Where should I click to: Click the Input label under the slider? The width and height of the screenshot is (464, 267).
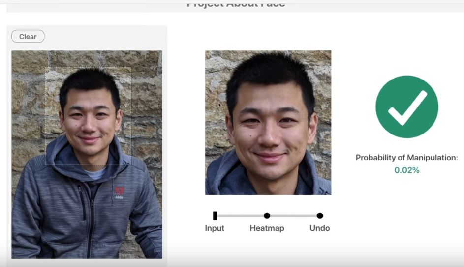tap(215, 228)
